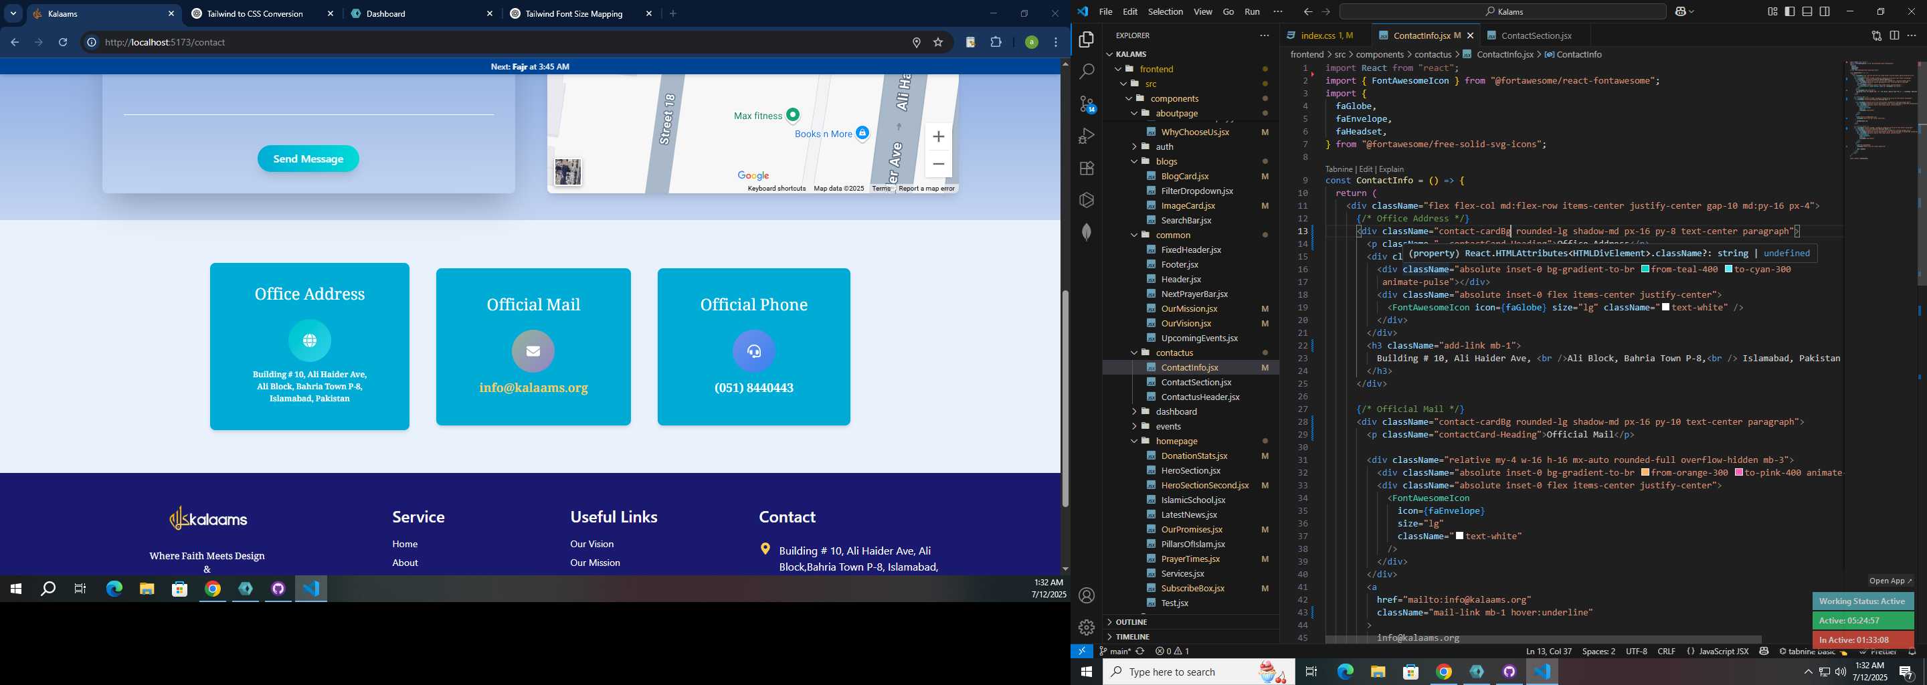The image size is (1927, 685).
Task: Click the info@kalaams.org mail link on page
Action: pos(533,388)
